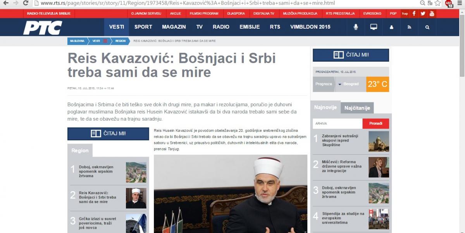Open the AdBlock Plus extension icon
Image resolution: width=465 pixels, height=233 pixels.
[x=448, y=3]
